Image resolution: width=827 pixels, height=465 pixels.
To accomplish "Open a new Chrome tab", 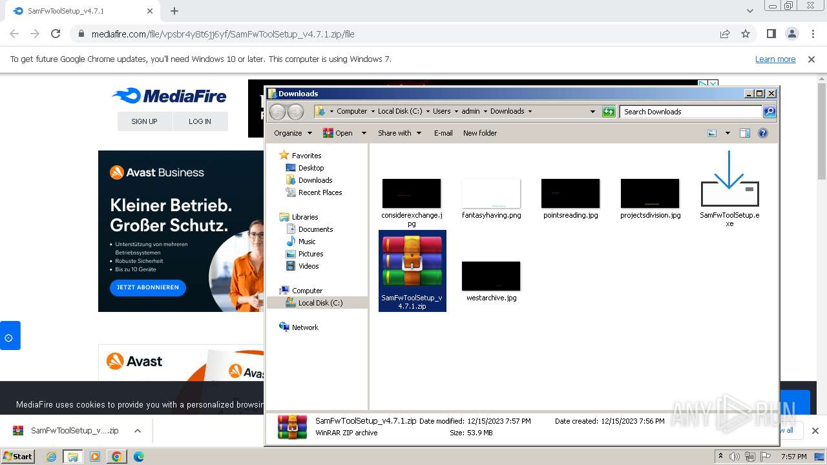I will click(x=174, y=11).
